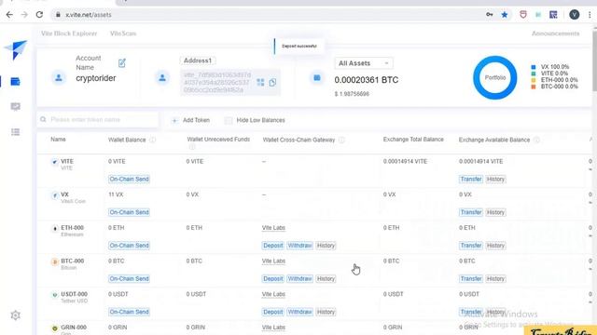
Task: Click the Vite logo in sidebar
Action: tap(16, 49)
